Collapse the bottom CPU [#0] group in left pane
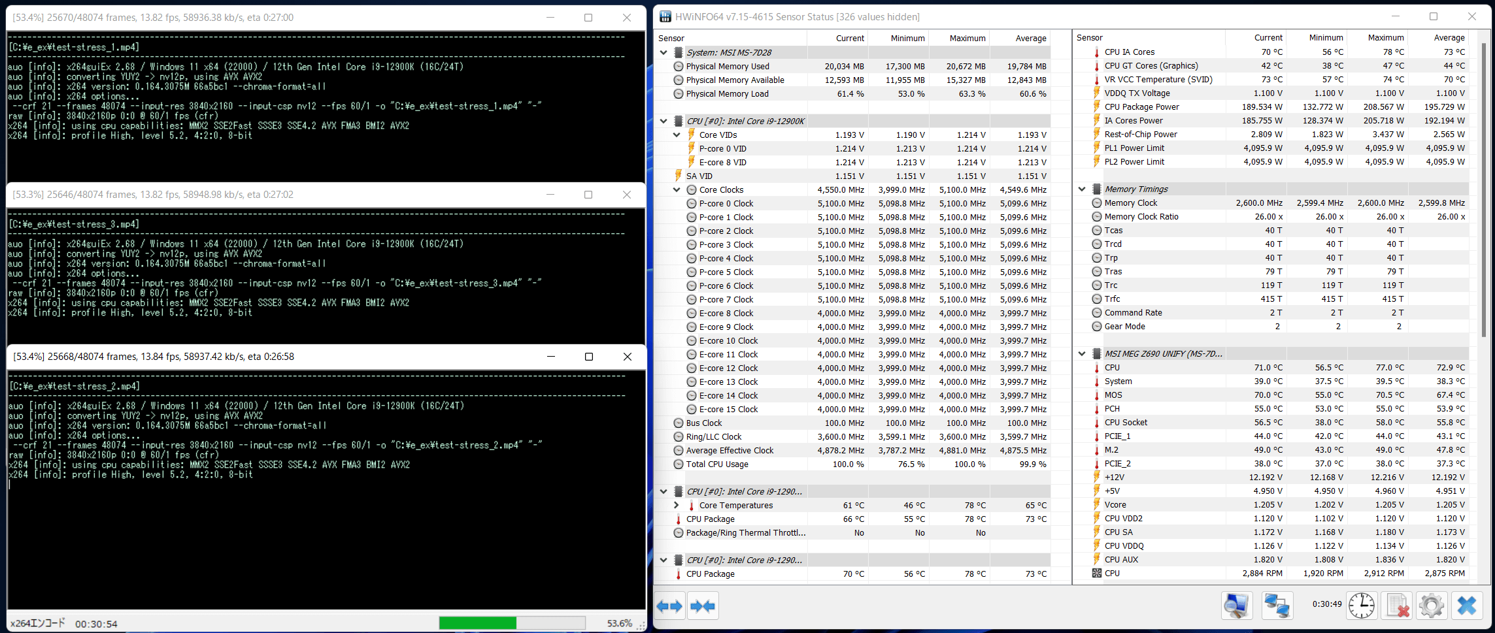The width and height of the screenshot is (1495, 633). pos(664,560)
